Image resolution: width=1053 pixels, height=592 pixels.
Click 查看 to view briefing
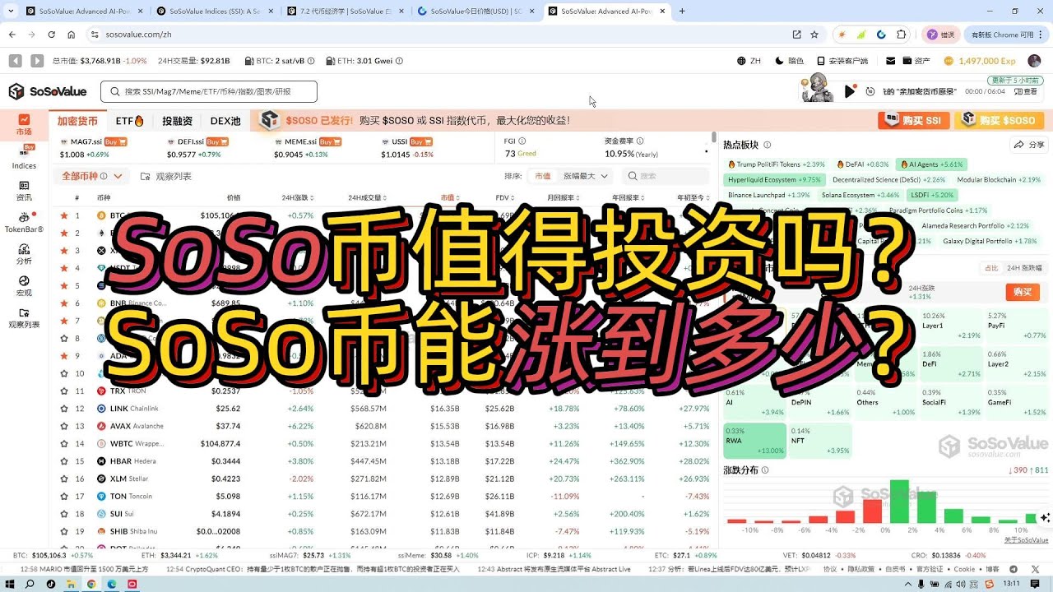point(1025,91)
